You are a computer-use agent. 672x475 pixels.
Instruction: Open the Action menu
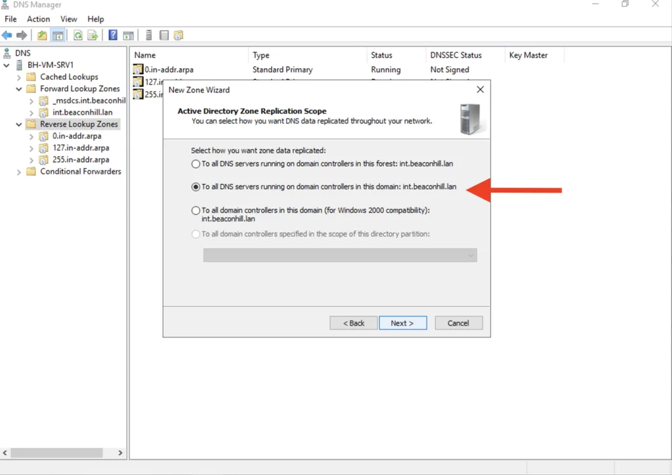39,19
